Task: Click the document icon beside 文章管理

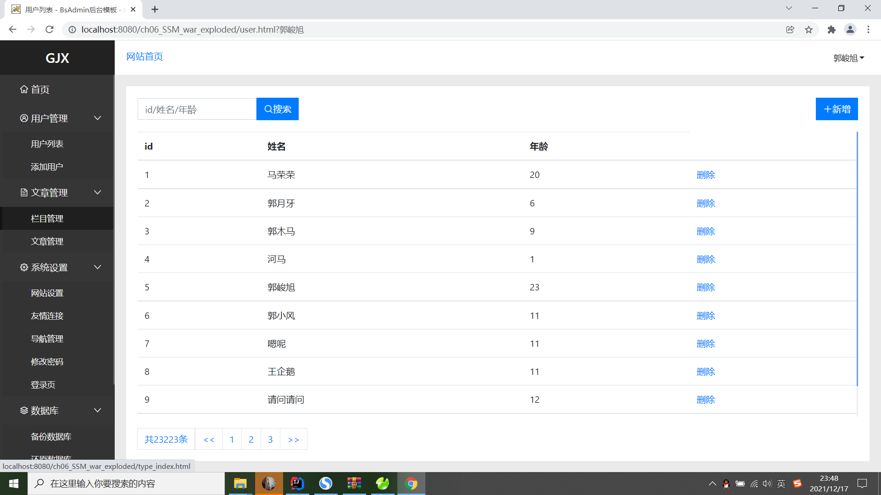Action: 24,192
